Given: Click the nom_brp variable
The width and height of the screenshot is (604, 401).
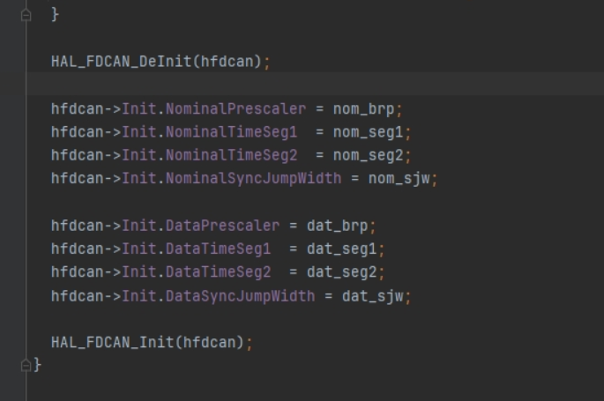Looking at the screenshot, I should click(x=363, y=109).
